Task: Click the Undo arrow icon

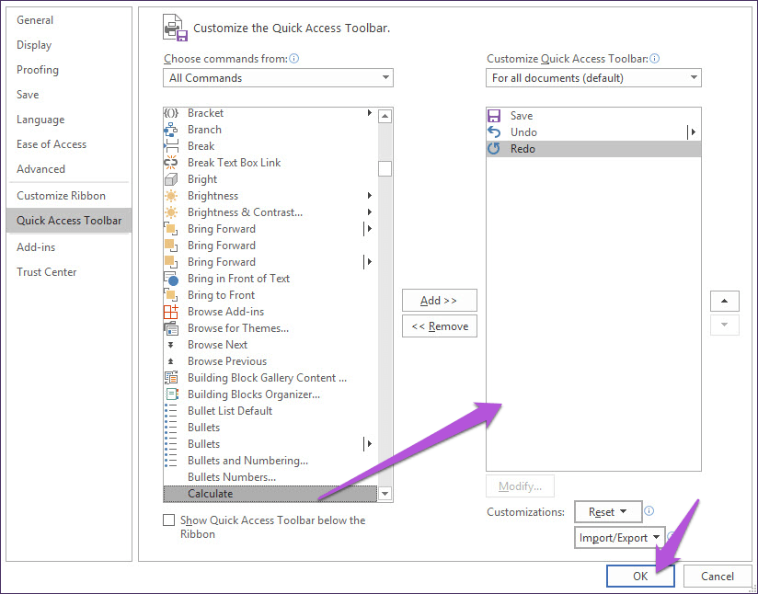Action: click(x=494, y=132)
